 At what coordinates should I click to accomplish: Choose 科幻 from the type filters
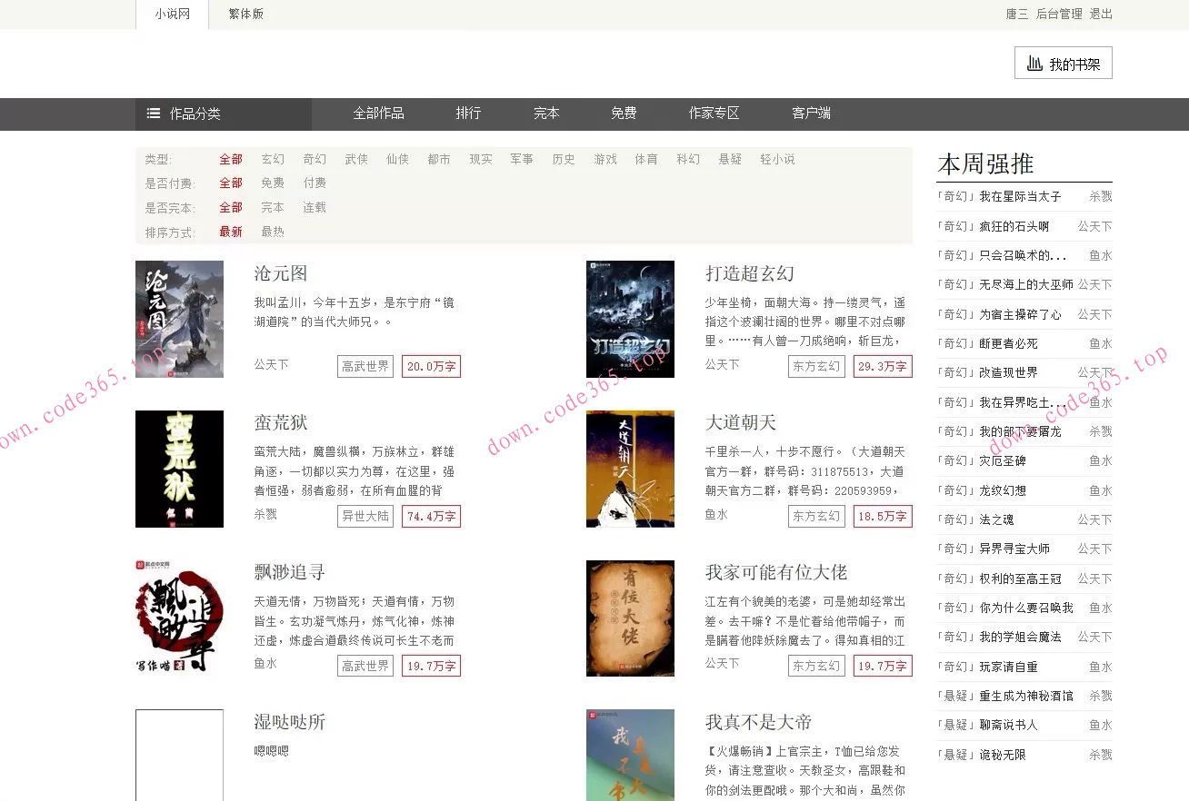(688, 158)
